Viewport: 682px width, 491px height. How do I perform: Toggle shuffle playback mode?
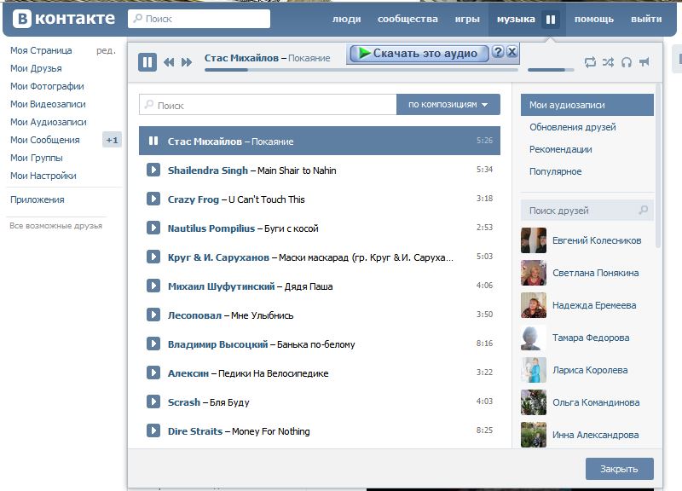[x=608, y=62]
